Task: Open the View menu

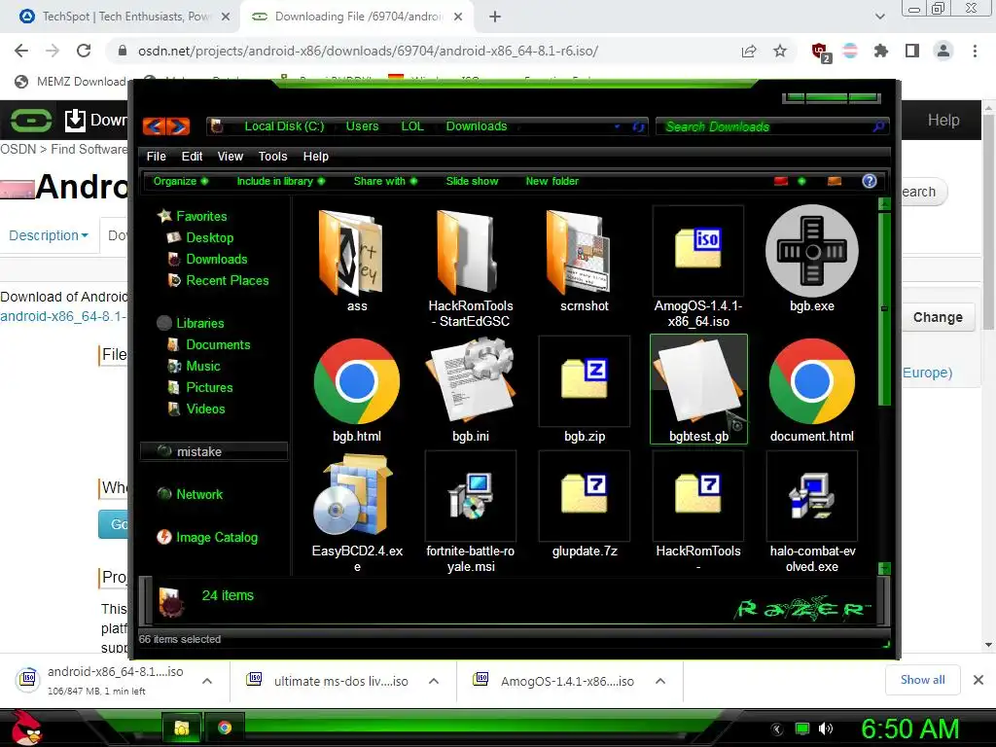Action: [230, 157]
